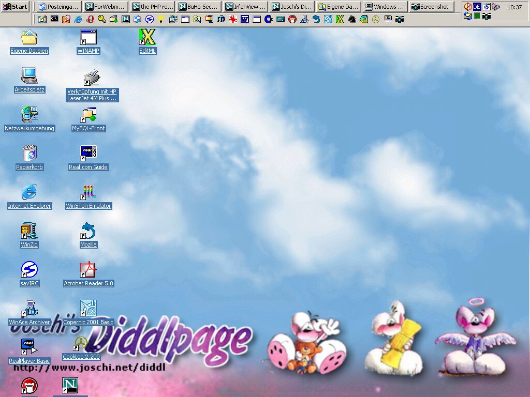Screen dimensions: 530x397
Task: Launch Opera from the quick launch bar
Action: (x=90, y=19)
